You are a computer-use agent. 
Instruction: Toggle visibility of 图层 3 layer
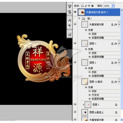[75, 43]
